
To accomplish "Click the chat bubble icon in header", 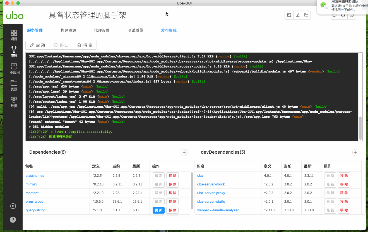I will coord(335,16).
